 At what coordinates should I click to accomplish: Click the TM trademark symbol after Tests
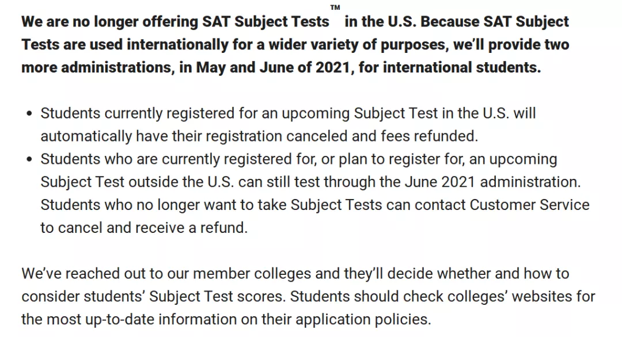pyautogui.click(x=335, y=7)
